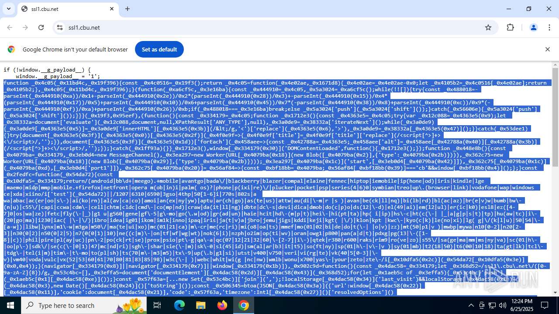
Task: Bookmark this page with star icon
Action: [x=488, y=27]
